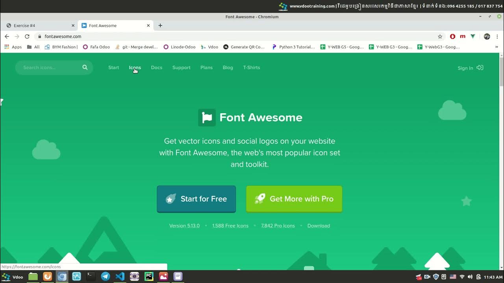
Task: Open the 1,588 Free Icons link
Action: (230, 226)
